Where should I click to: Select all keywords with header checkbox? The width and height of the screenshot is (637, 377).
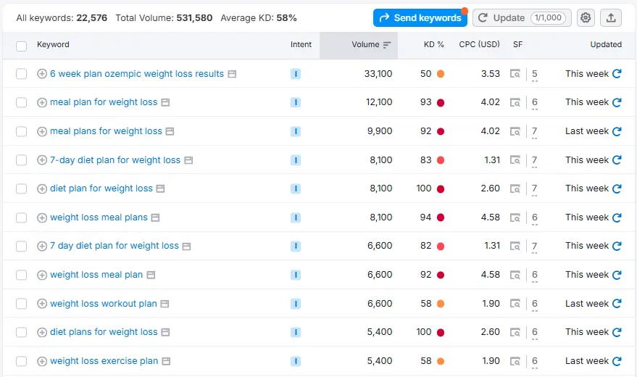[22, 45]
